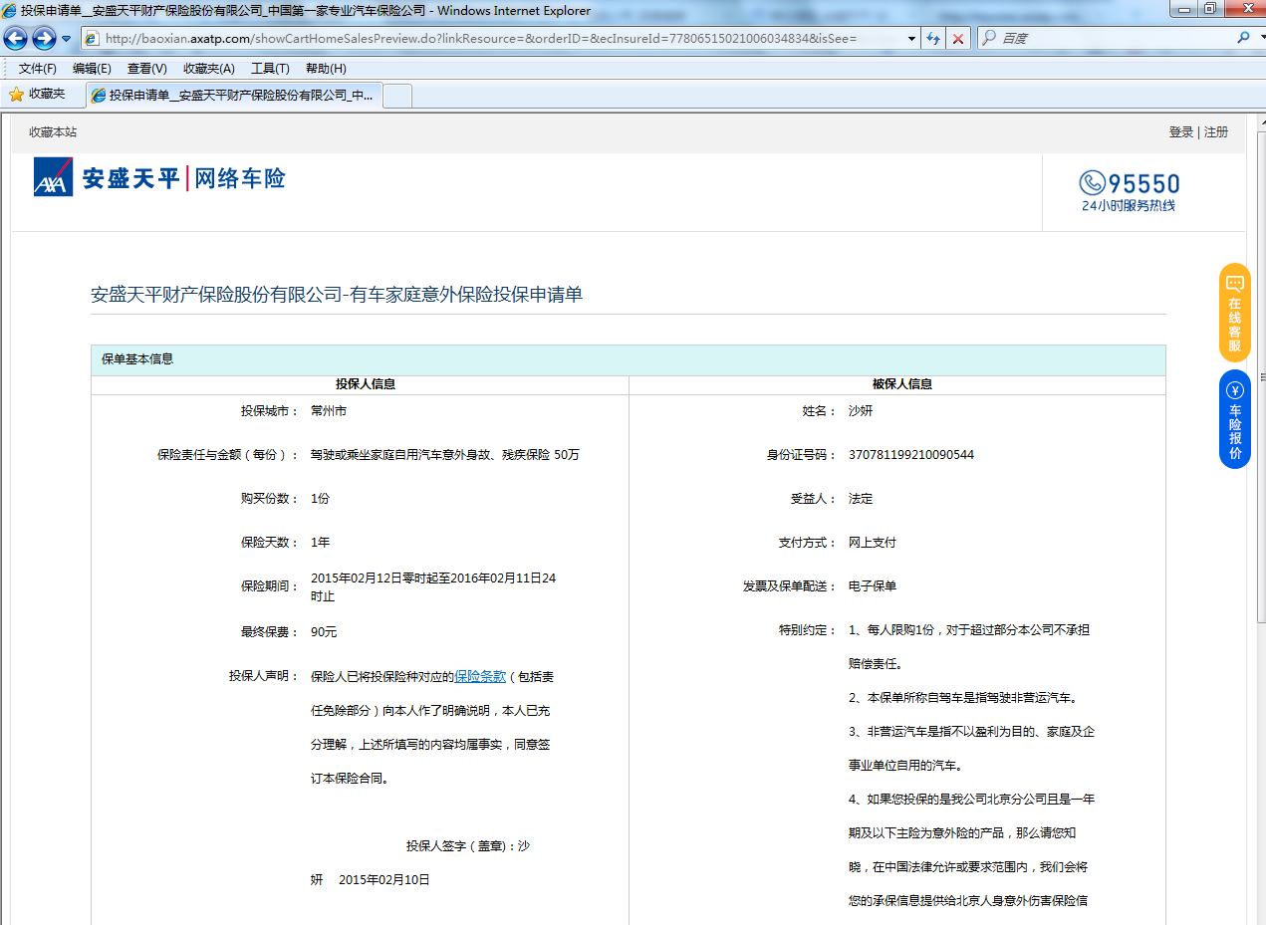Click the 常州市 city value
This screenshot has width=1266, height=925.
click(329, 411)
